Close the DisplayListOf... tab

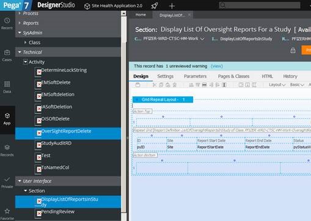[x=189, y=15]
